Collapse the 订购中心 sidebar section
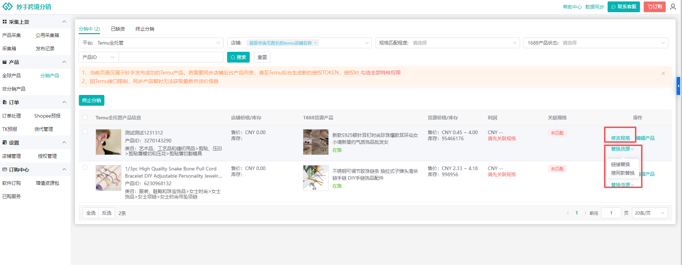Viewport: 682px width, 265px height. tap(64, 170)
